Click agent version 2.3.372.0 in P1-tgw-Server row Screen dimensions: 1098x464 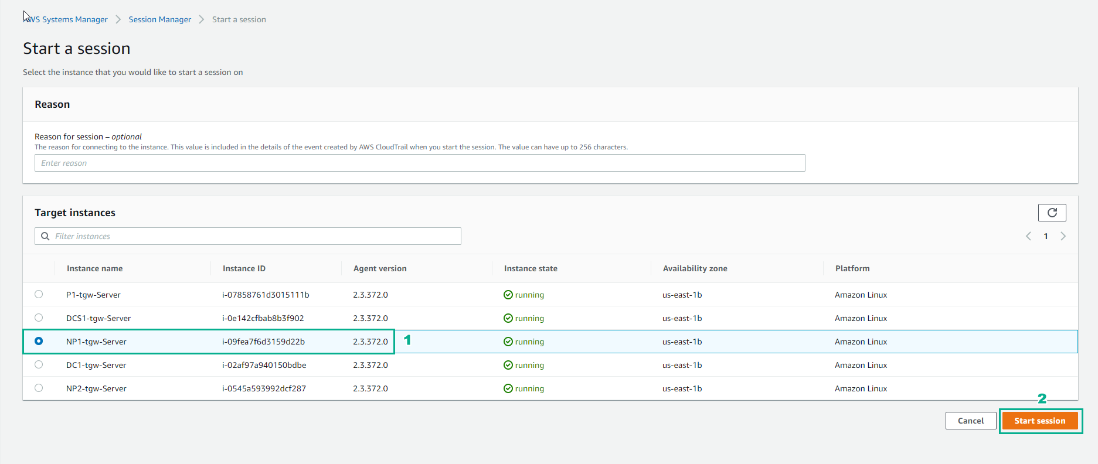click(370, 295)
